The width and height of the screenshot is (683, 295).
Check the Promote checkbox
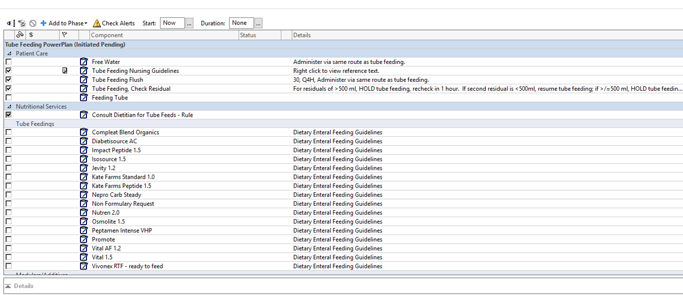(x=8, y=240)
